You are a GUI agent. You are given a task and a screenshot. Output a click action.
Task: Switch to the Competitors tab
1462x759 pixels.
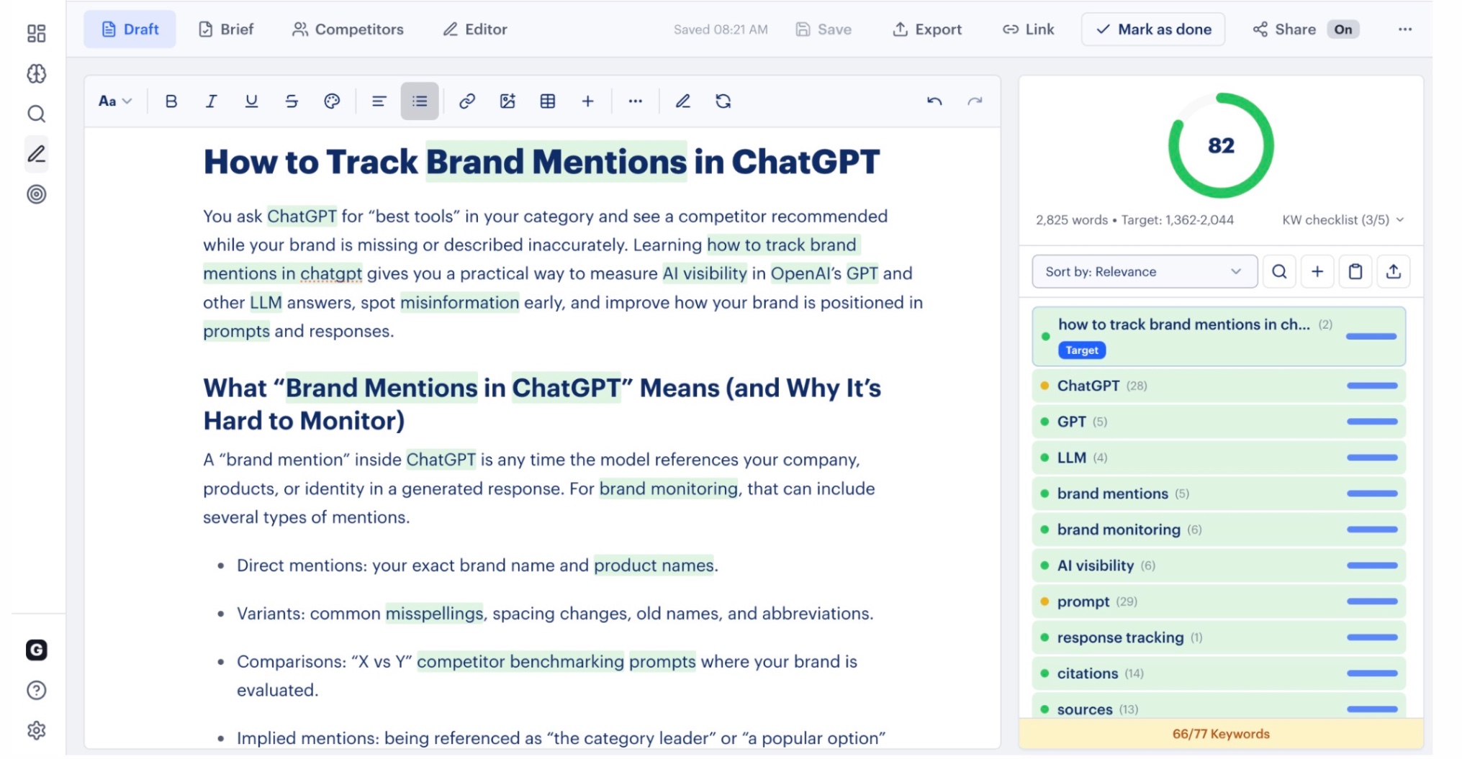(348, 29)
